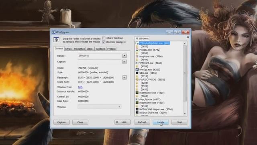
Task: Click the window list scroll-up arrow
Action: (185, 43)
